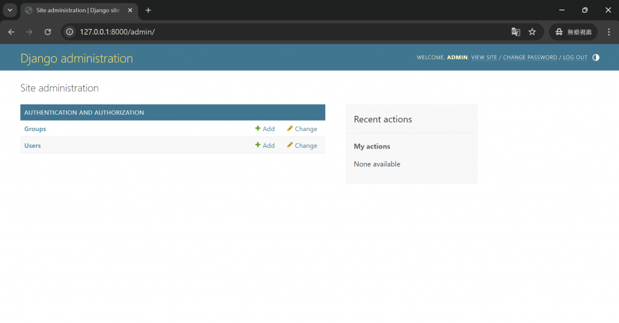
Task: Click the Site administration page heading
Action: point(60,88)
